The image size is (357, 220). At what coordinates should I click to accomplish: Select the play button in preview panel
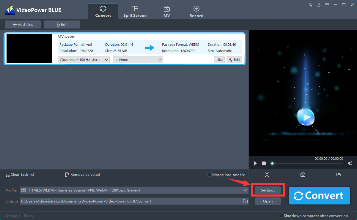[255, 163]
